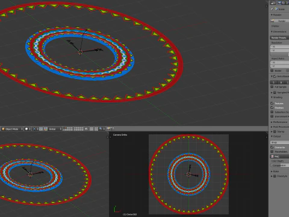Screen dimensions: 289x217
Task: Disable the Anti-Aliasing checkbox
Action: (x=275, y=77)
